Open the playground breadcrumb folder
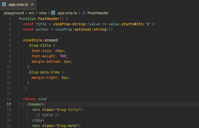 click(x=13, y=13)
